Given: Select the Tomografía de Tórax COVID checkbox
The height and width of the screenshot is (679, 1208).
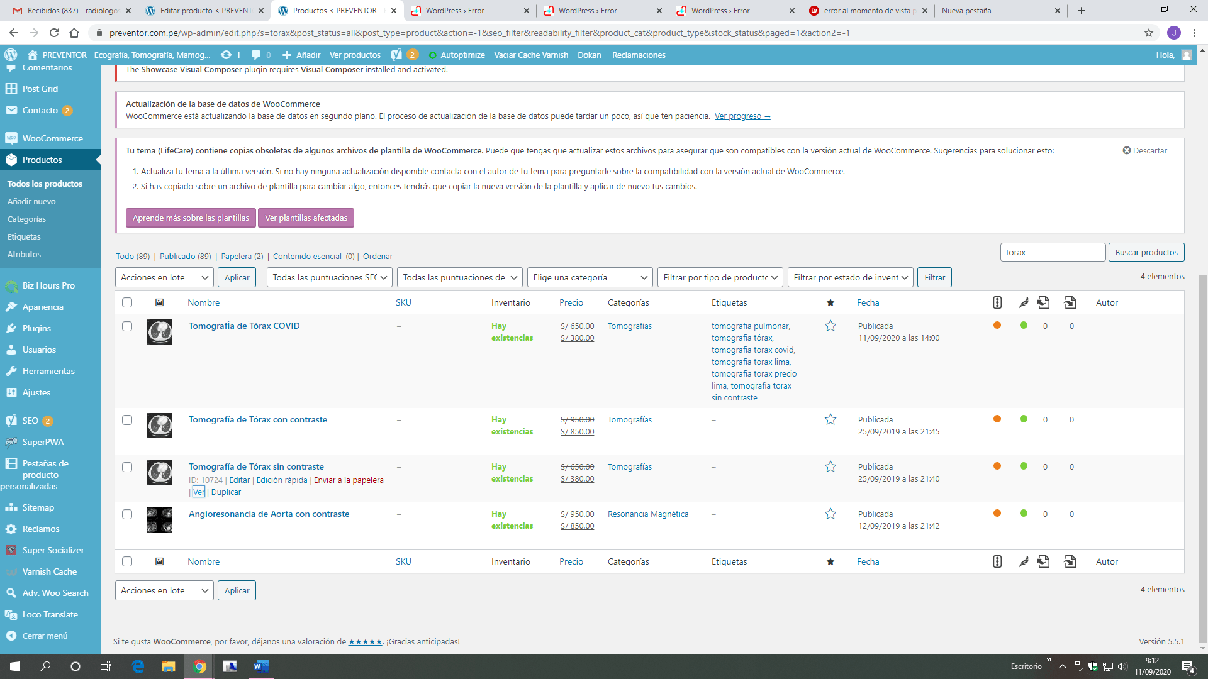Looking at the screenshot, I should click(x=127, y=326).
